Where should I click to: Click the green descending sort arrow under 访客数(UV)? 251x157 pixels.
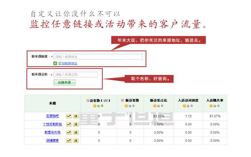pos(102,106)
